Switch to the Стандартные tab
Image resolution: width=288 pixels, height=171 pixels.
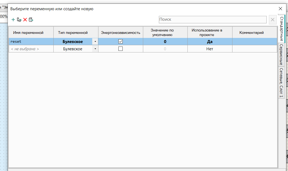[x=282, y=29]
